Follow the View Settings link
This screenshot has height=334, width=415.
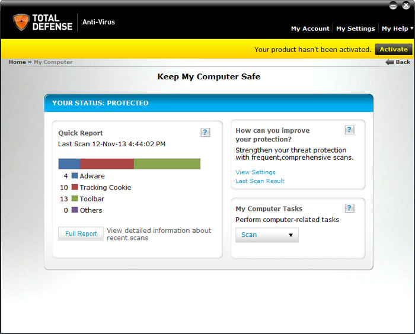click(x=256, y=172)
